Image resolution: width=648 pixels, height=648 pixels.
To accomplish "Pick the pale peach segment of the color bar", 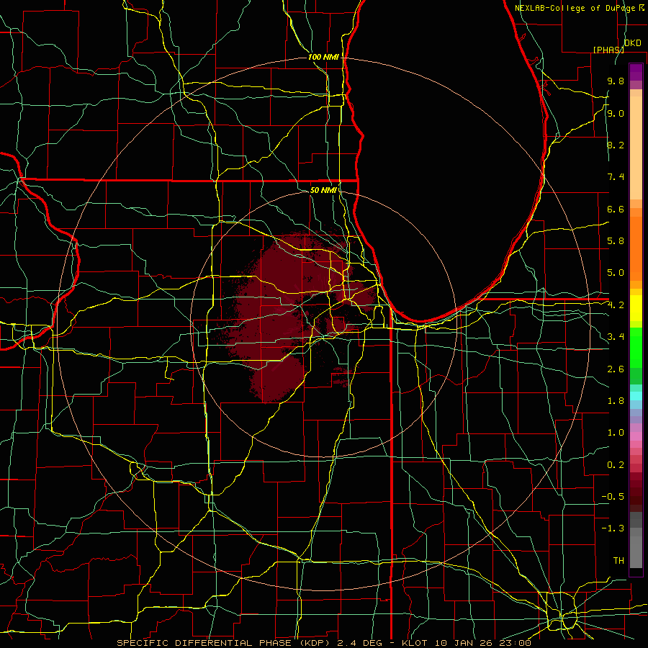I will 636,148.
